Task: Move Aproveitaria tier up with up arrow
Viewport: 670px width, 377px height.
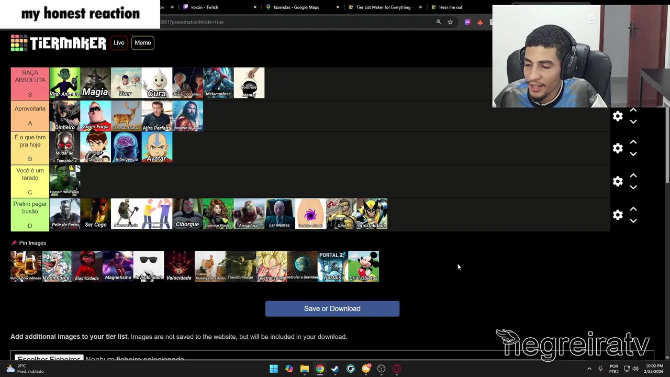Action: 633,110
